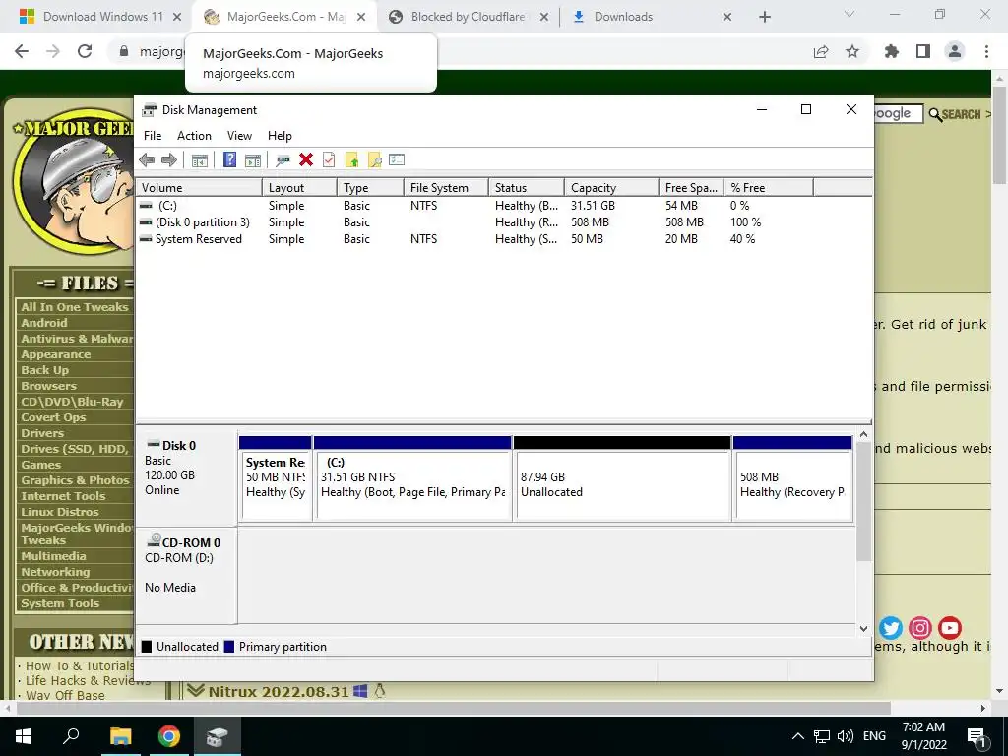Click the folder with magnifier toolbar icon
Screen dimensions: 1008x756
click(x=374, y=160)
